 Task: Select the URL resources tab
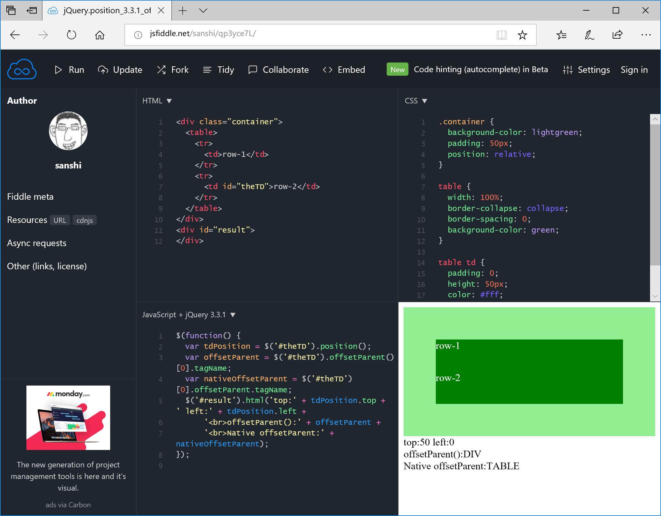[x=60, y=220]
